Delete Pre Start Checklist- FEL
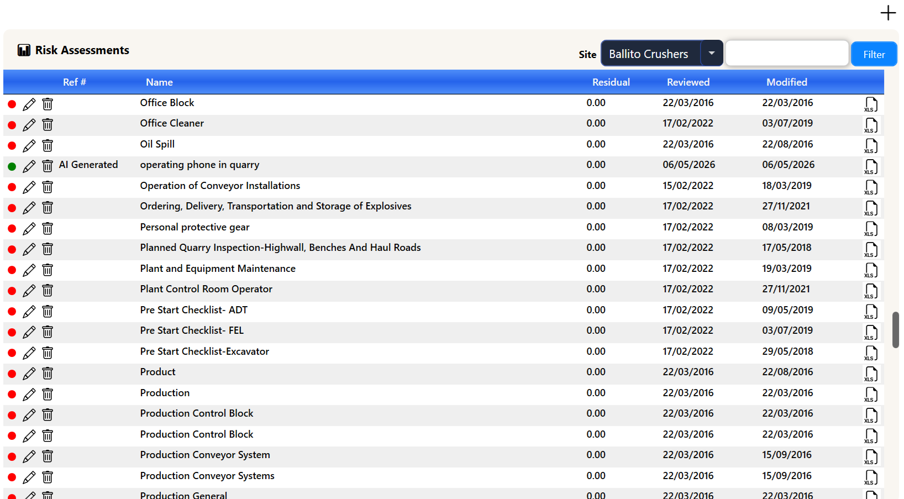This screenshot has height=499, width=904. (48, 332)
